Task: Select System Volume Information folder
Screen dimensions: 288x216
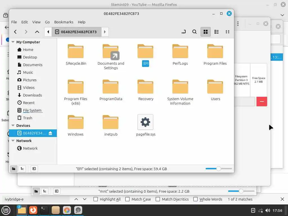Action: coord(180,87)
